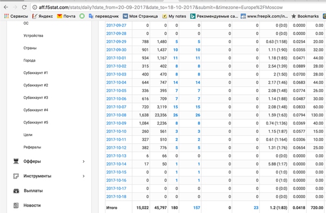Click the green circular bookmark icon

(82, 16)
